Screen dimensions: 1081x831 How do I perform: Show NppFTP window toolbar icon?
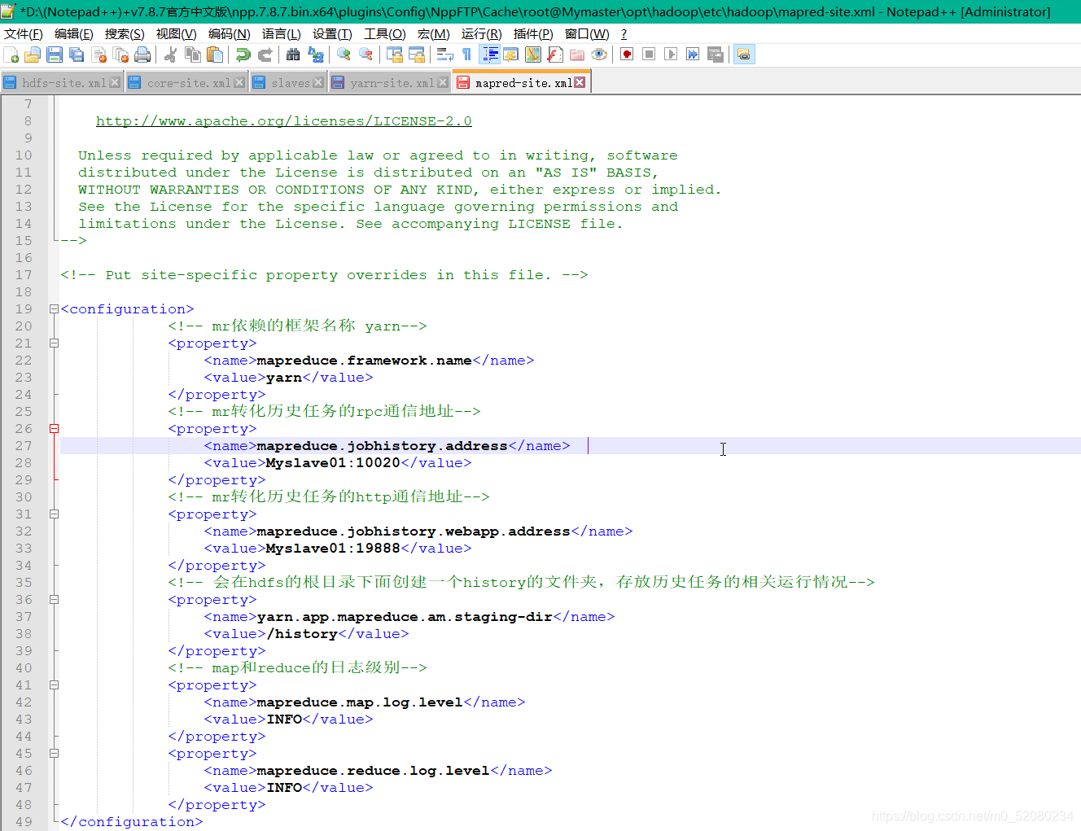click(x=743, y=55)
